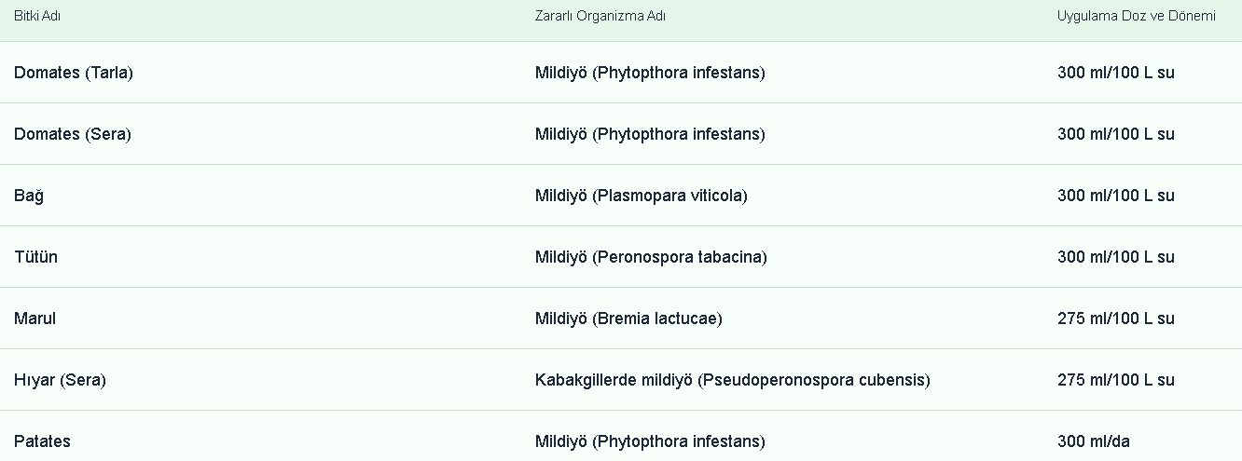Select Kabakgillerde mildiyö (Pseudoperonospora cubensis) cell
1242x461 pixels.
click(x=732, y=380)
